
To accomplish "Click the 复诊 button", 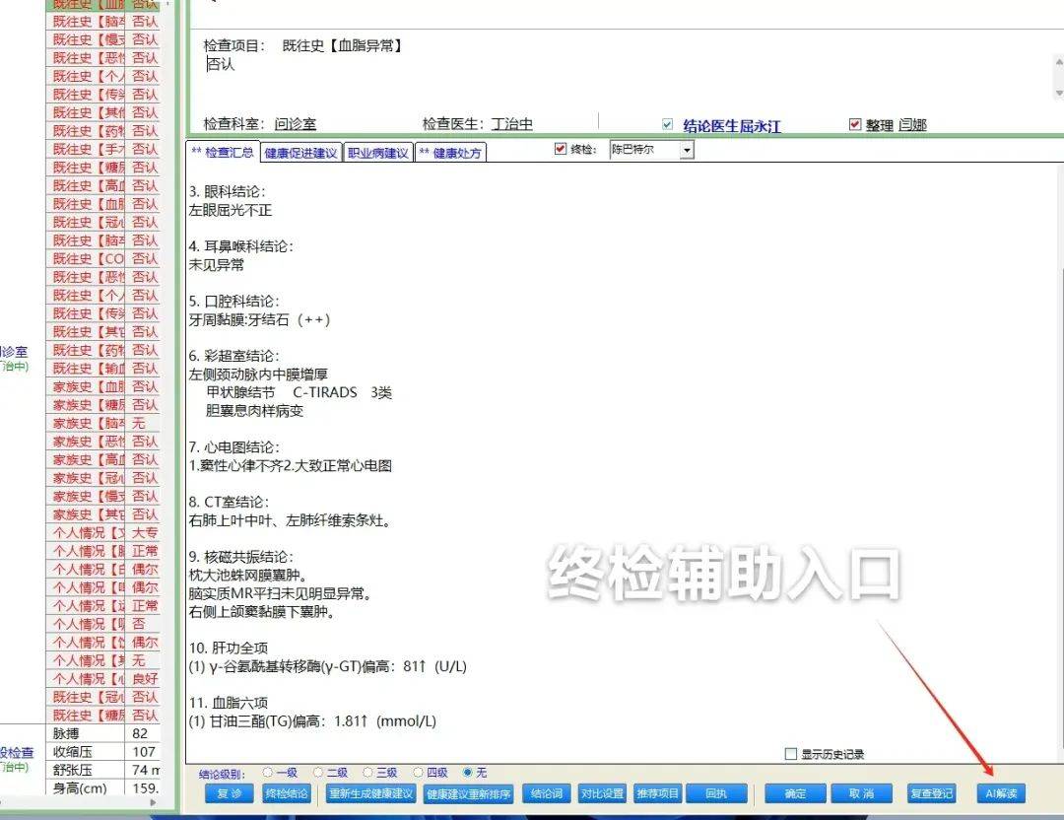I will pyautogui.click(x=229, y=793).
